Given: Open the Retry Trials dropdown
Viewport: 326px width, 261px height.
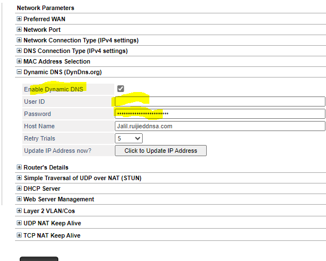Looking at the screenshot, I should point(129,138).
